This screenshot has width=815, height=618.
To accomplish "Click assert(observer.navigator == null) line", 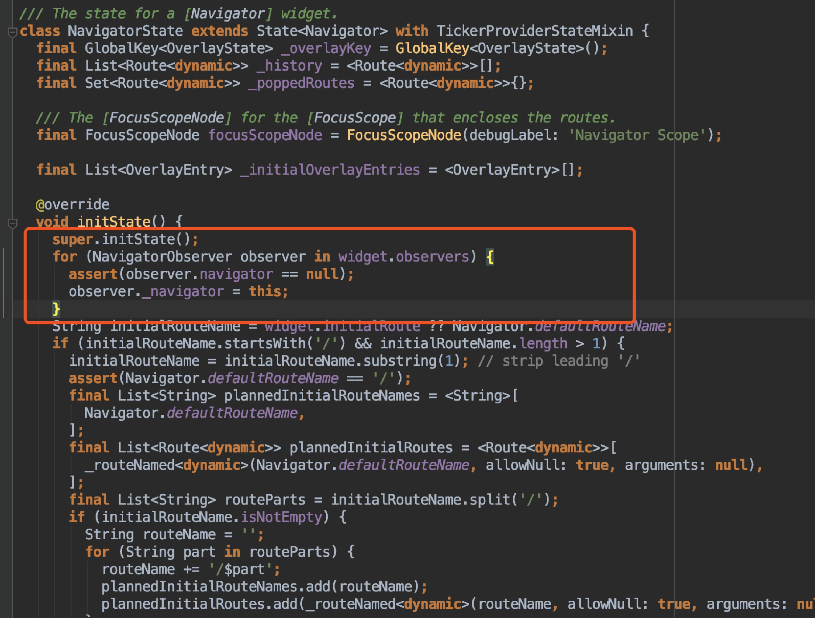I will coord(211,274).
